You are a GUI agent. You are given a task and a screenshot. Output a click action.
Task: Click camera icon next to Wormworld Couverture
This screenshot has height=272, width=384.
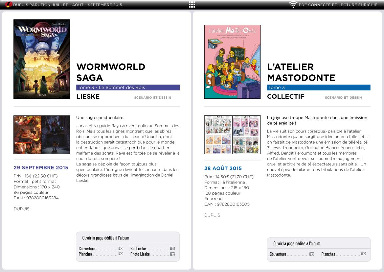pyautogui.click(x=121, y=249)
